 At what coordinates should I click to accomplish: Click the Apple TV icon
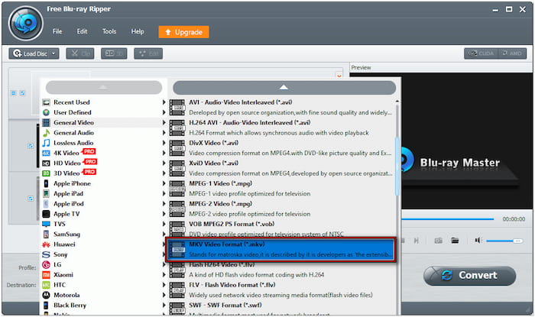pyautogui.click(x=46, y=214)
